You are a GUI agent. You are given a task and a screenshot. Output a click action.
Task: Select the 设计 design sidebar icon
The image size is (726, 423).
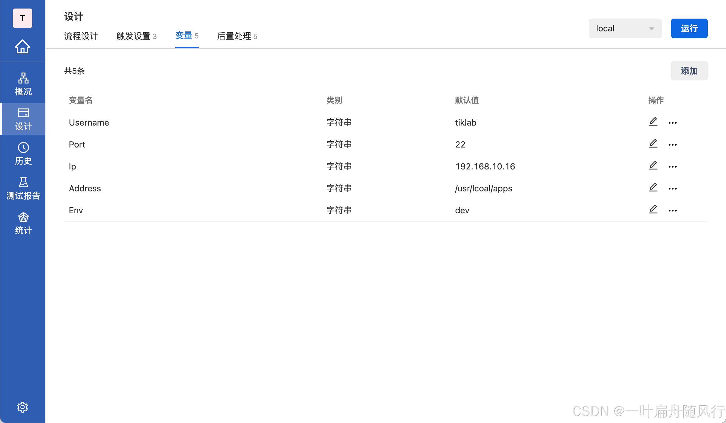click(x=23, y=119)
